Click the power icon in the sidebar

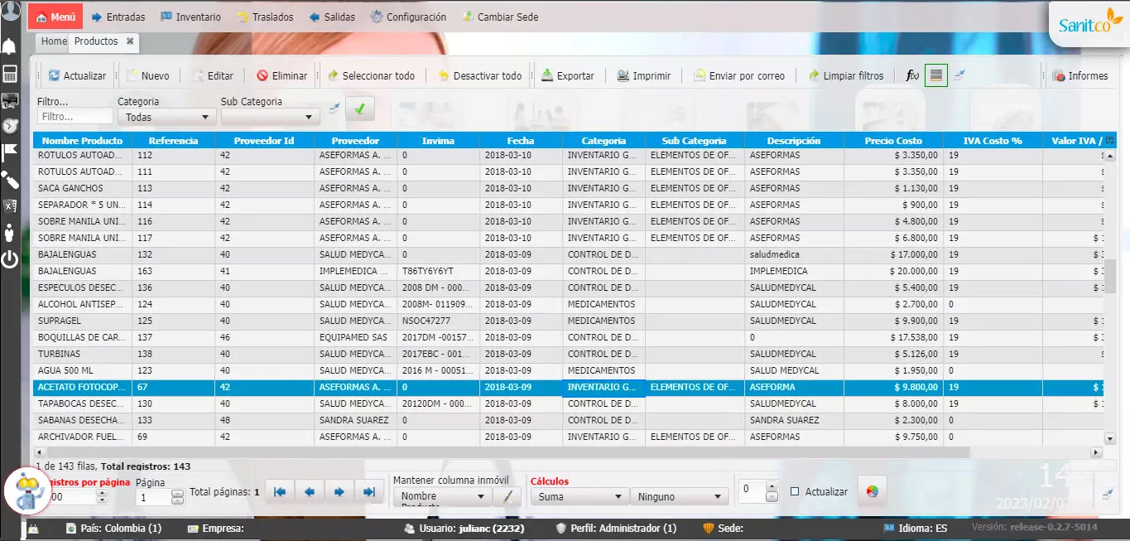point(10,259)
